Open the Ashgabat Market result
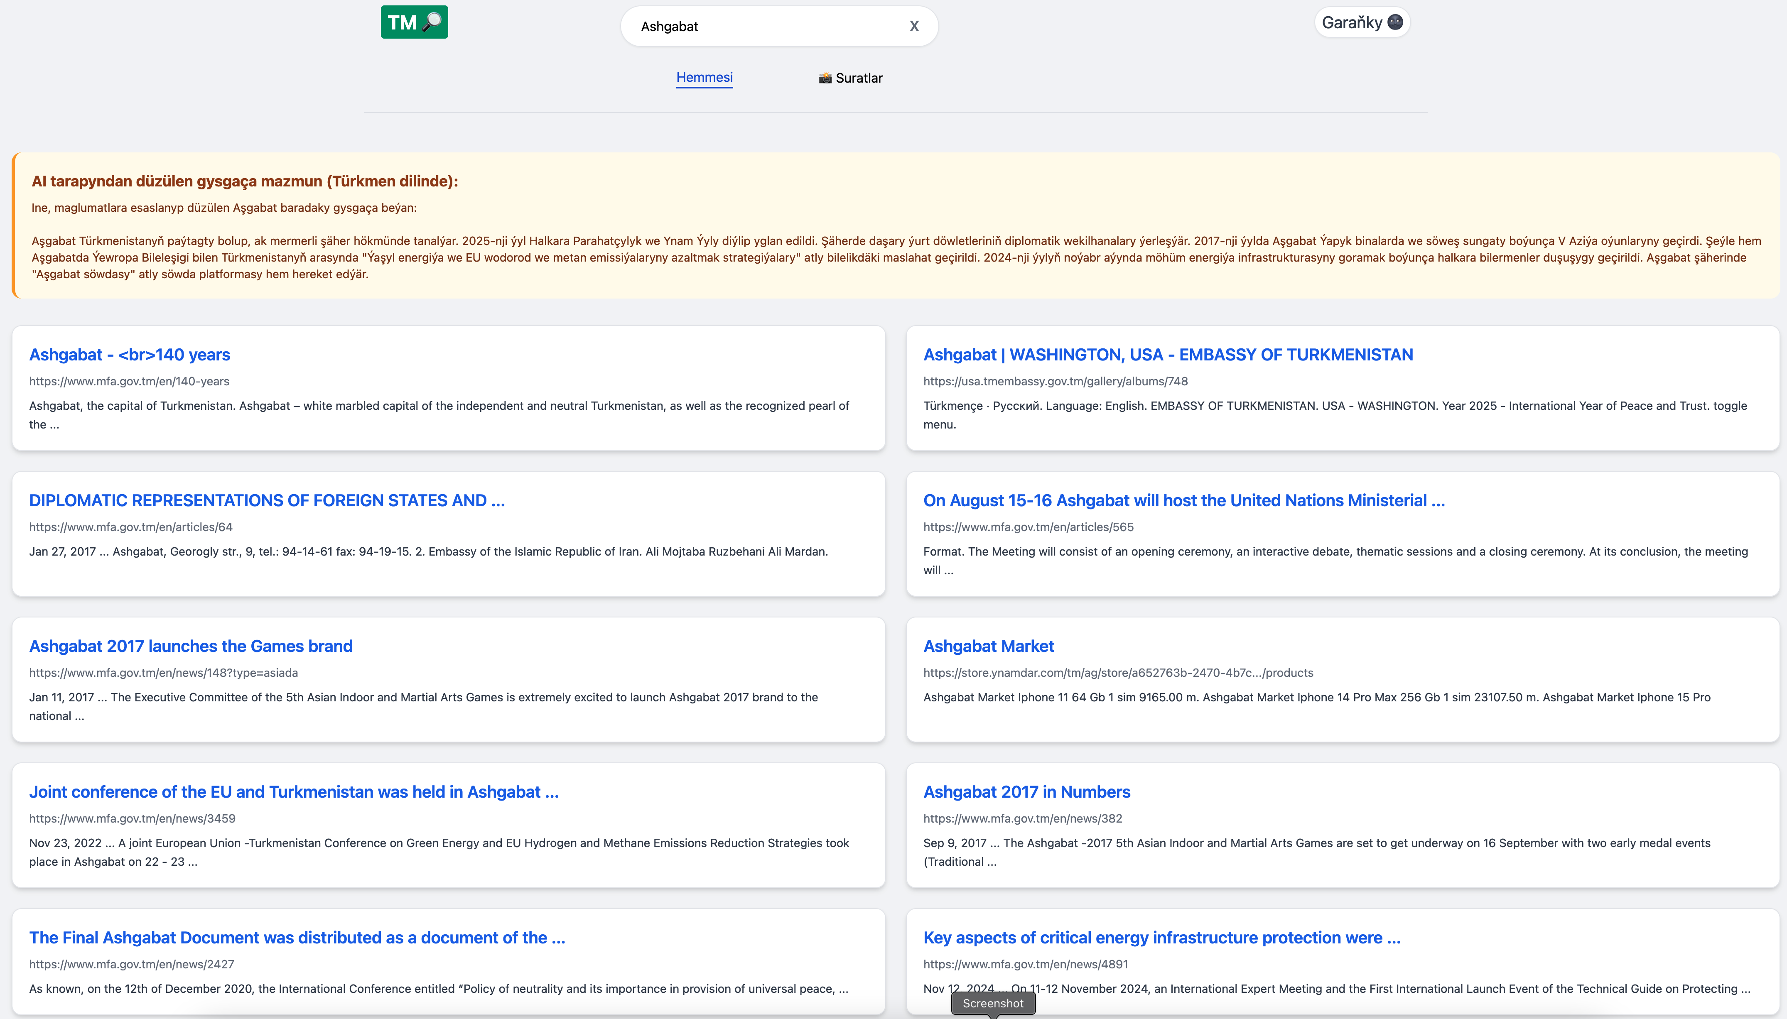The height and width of the screenshot is (1019, 1787). [988, 646]
